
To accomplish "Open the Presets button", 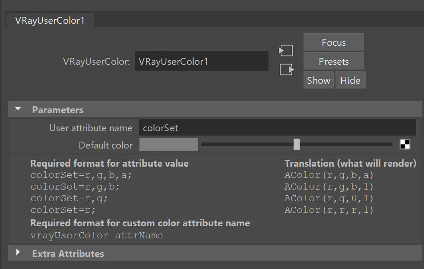I will tap(334, 61).
